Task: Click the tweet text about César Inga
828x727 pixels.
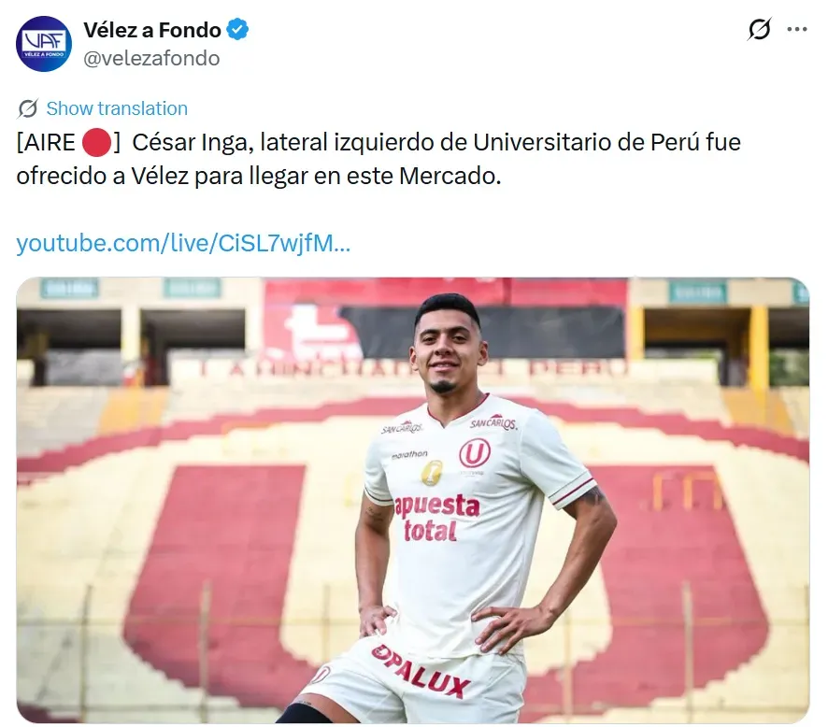Action: (378, 159)
